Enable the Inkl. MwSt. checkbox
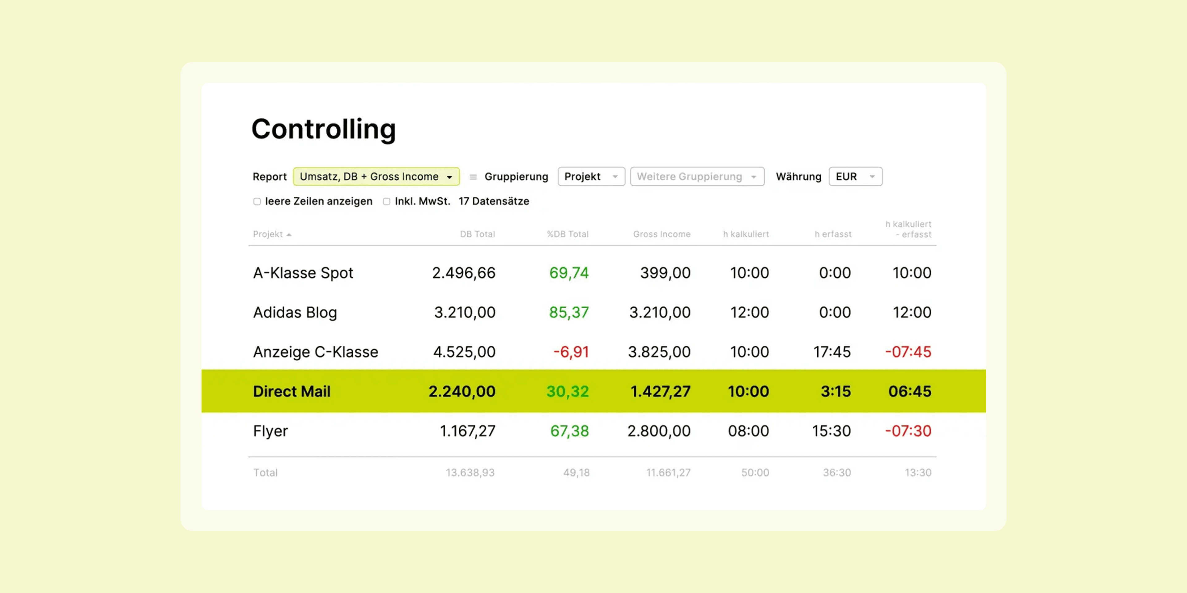The height and width of the screenshot is (593, 1187). pos(387,201)
